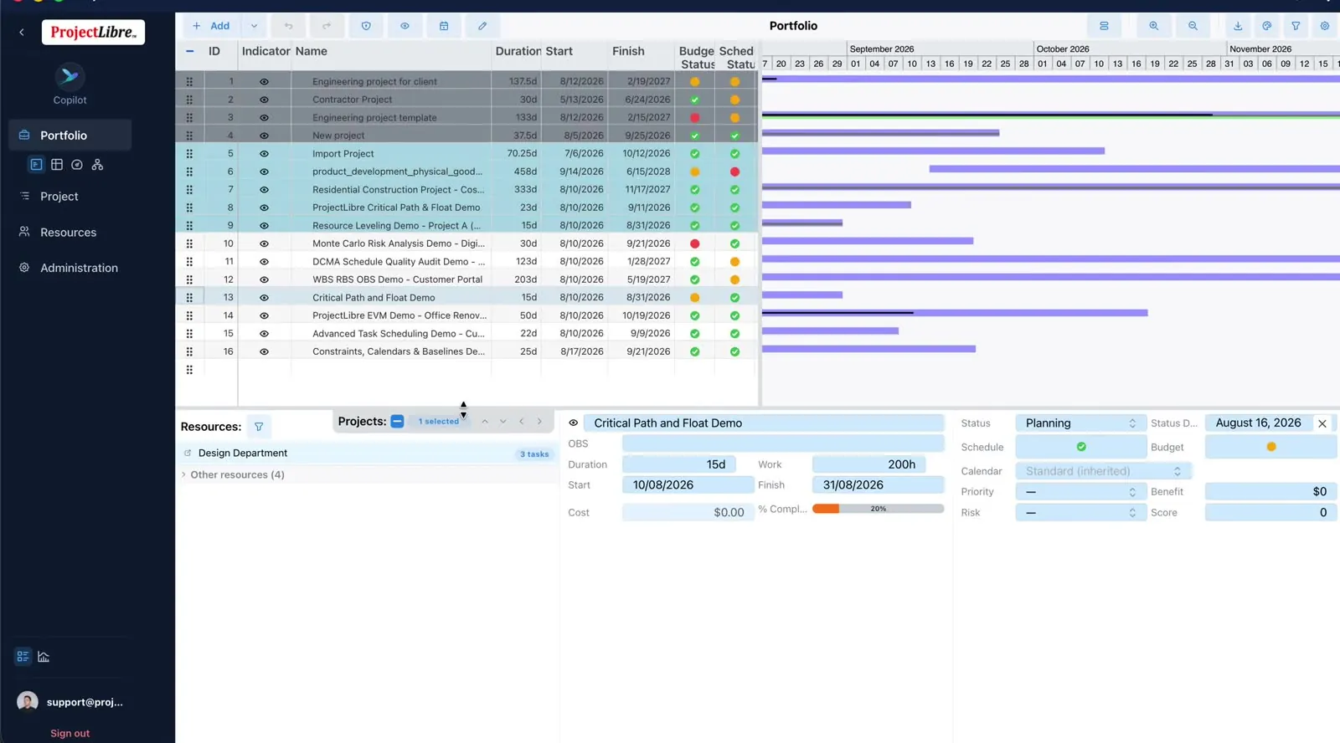Image resolution: width=1340 pixels, height=743 pixels.
Task: Switch to Gantt view under Portfolio
Action: [x=36, y=165]
